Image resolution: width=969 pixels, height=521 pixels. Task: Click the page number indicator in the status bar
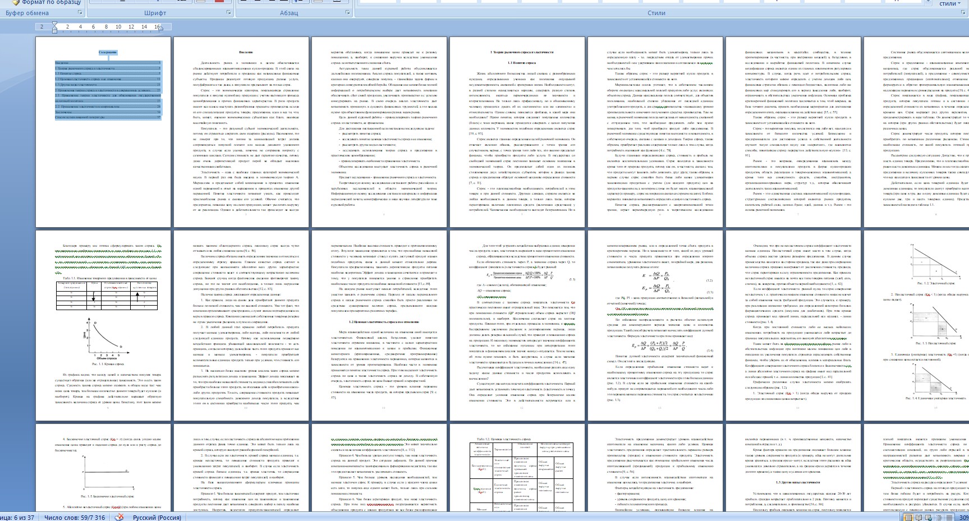click(x=17, y=517)
